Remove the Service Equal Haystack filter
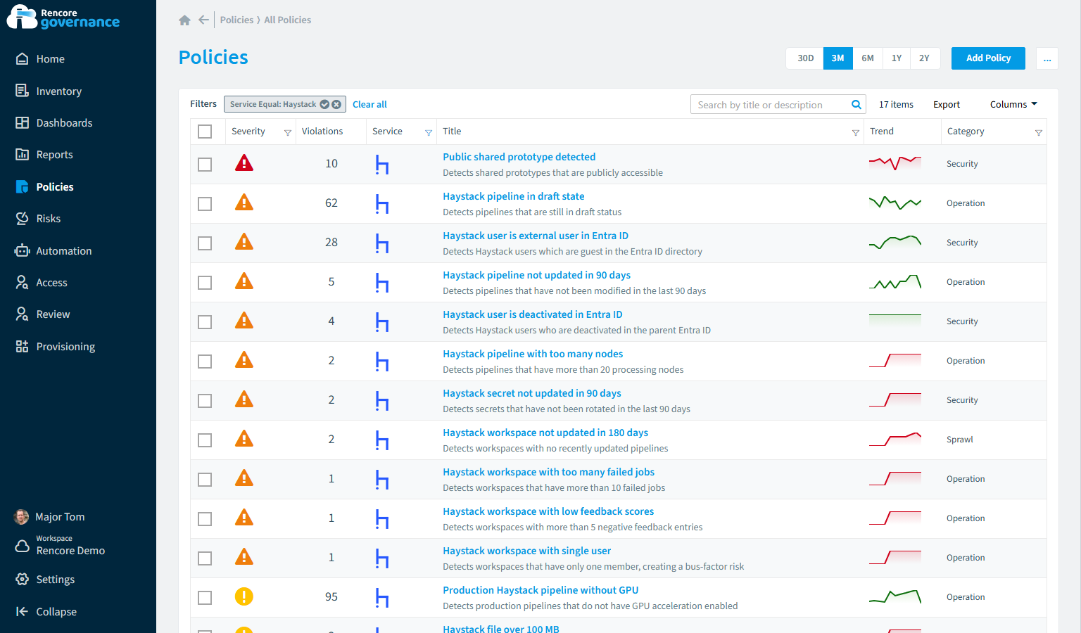Screen dimensions: 1081x633 336,104
